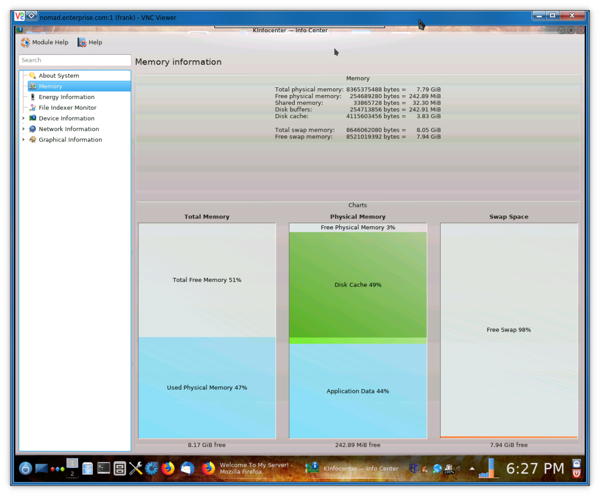The height and width of the screenshot is (496, 600).
Task: Click the Free Swap 98% chart area
Action: click(x=509, y=330)
